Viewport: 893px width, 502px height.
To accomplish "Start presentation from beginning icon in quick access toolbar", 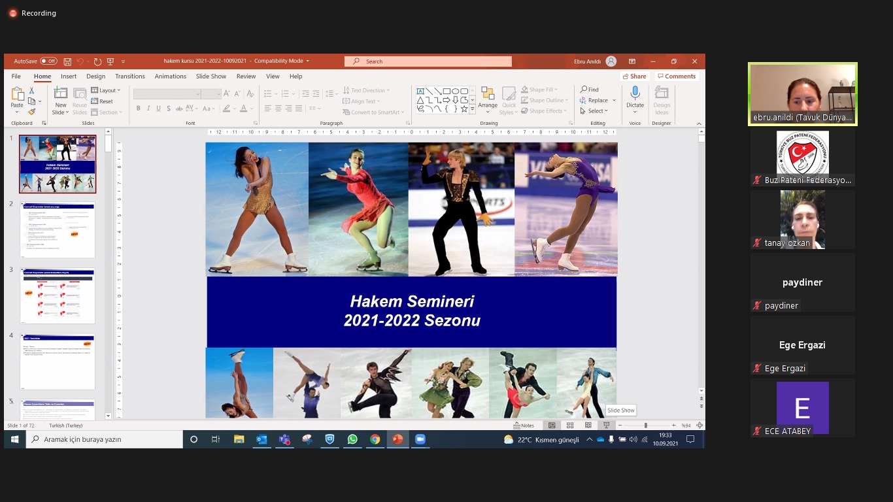I will (110, 61).
